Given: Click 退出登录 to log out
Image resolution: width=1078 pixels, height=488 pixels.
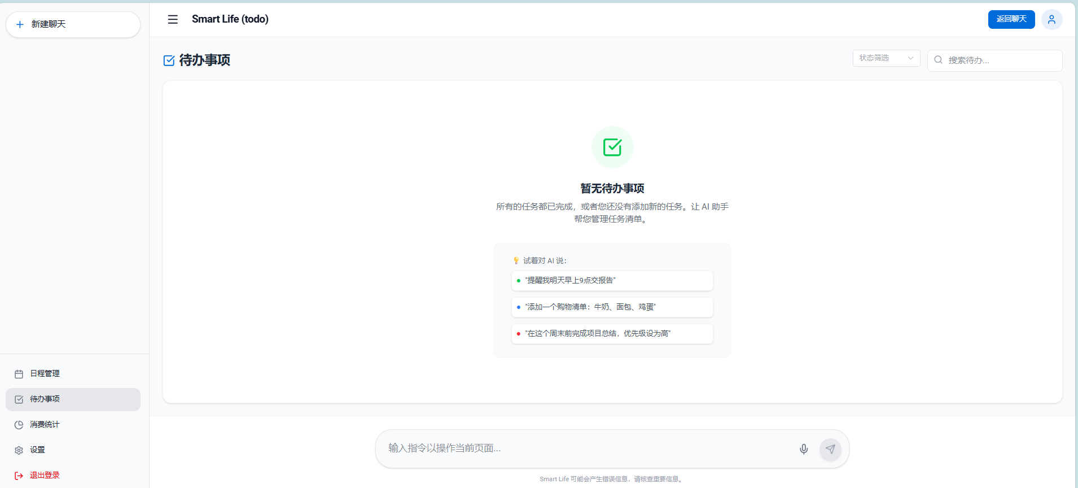Looking at the screenshot, I should [x=73, y=476].
